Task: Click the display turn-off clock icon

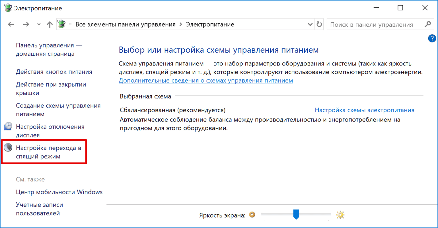Action: tap(8, 127)
